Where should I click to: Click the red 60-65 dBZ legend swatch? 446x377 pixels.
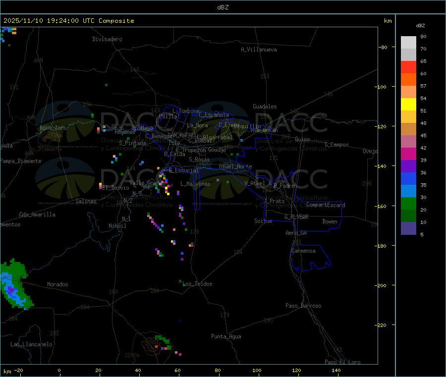(408, 67)
